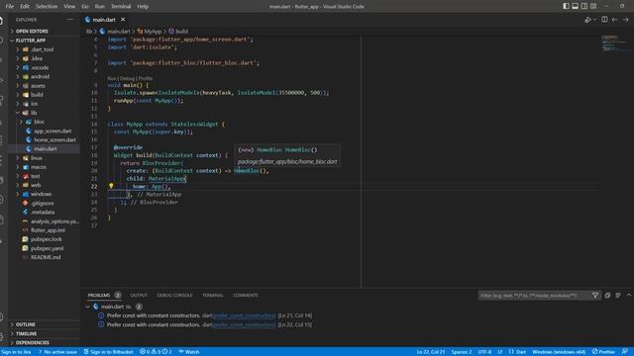Open app_screen.dart in the explorer
634x356 pixels.
point(53,131)
